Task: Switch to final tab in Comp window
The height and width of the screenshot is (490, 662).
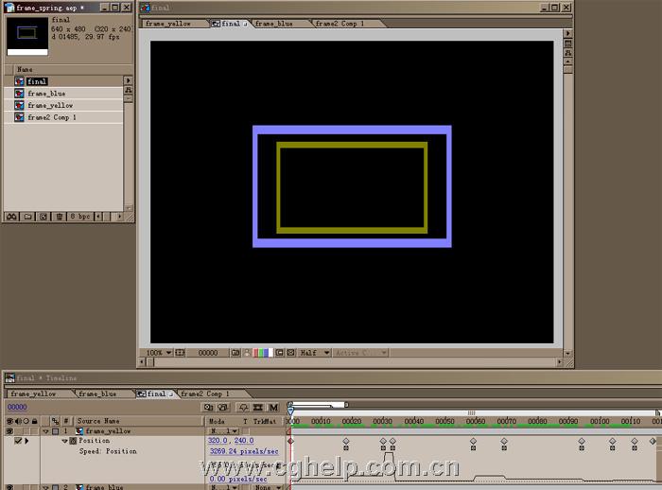Action: point(231,24)
